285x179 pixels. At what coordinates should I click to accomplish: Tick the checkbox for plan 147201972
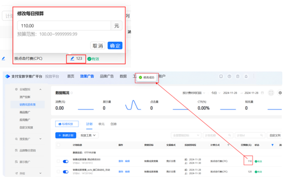(58, 161)
